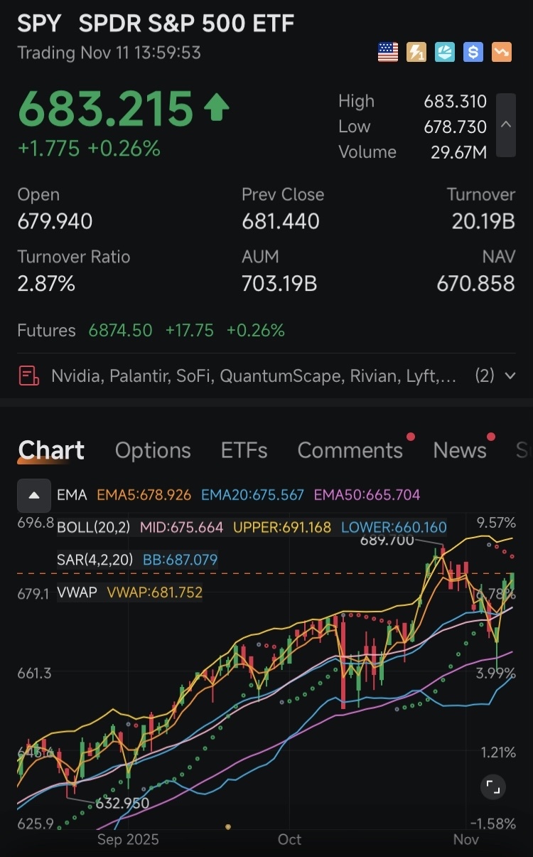The image size is (533, 857).
Task: Open the ETFs tab
Action: [x=244, y=450]
